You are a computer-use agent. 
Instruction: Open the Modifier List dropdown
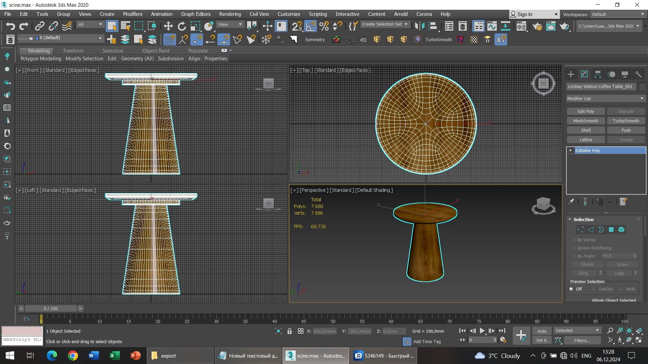606,98
